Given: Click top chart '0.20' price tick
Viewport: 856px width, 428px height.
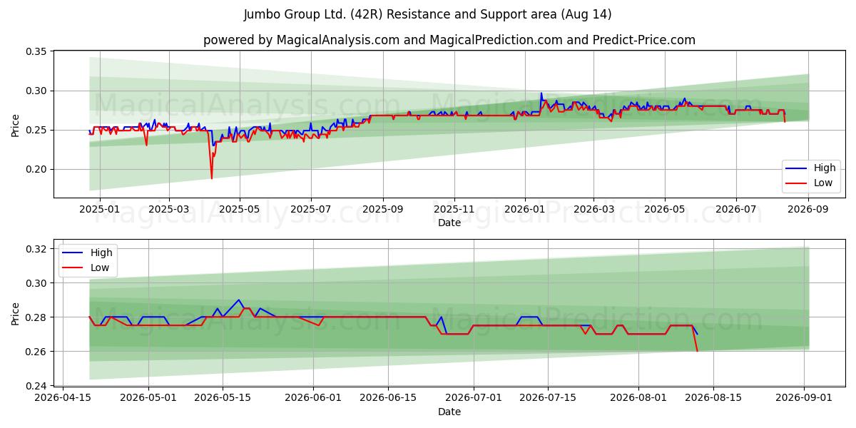Looking at the screenshot, I should coord(37,170).
